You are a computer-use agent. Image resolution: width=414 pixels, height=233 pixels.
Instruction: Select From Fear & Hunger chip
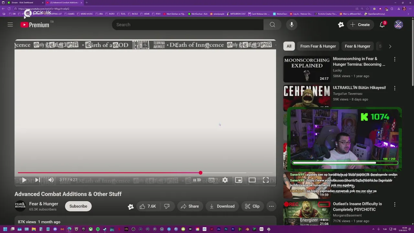[318, 46]
